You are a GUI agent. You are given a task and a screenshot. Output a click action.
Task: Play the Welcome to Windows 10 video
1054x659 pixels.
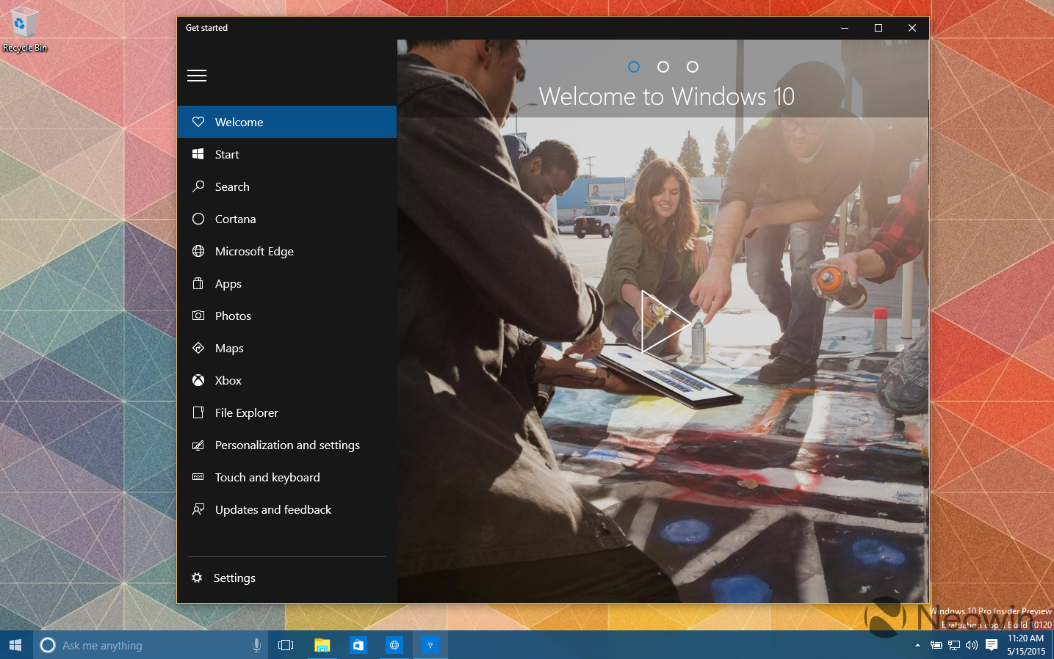point(665,321)
